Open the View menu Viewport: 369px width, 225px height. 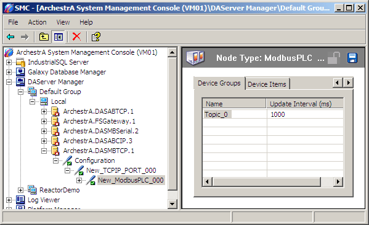click(x=63, y=22)
